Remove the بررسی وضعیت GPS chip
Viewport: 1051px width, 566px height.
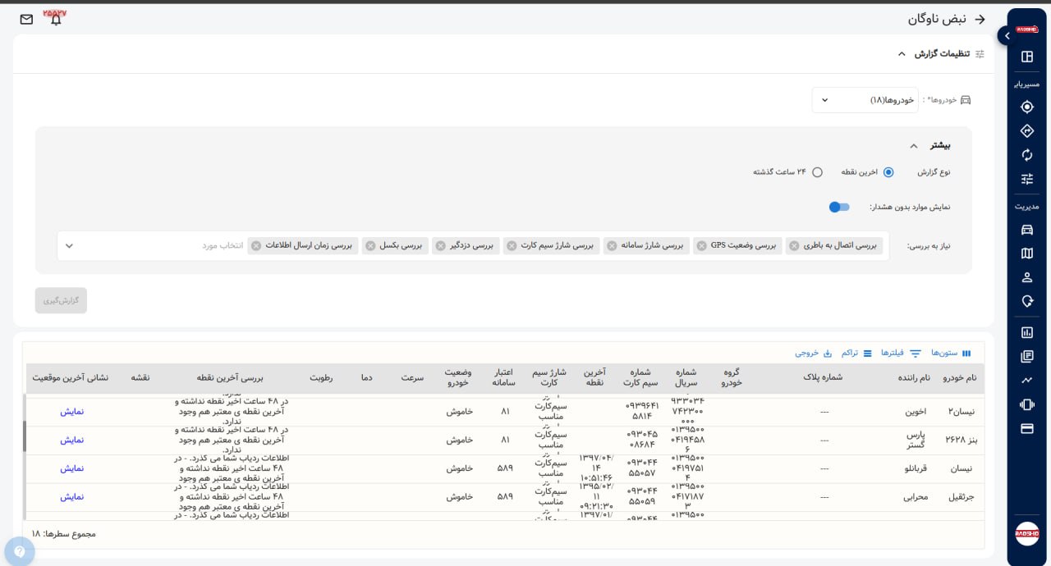tap(701, 246)
